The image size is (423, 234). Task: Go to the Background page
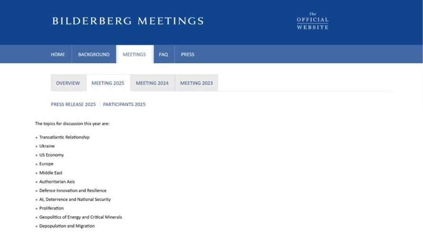click(94, 54)
